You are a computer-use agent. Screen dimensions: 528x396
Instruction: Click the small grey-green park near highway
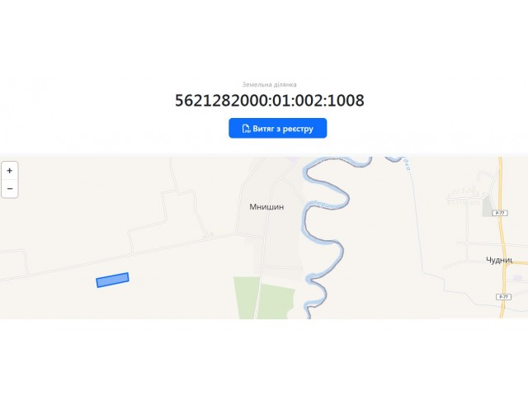coord(487,205)
